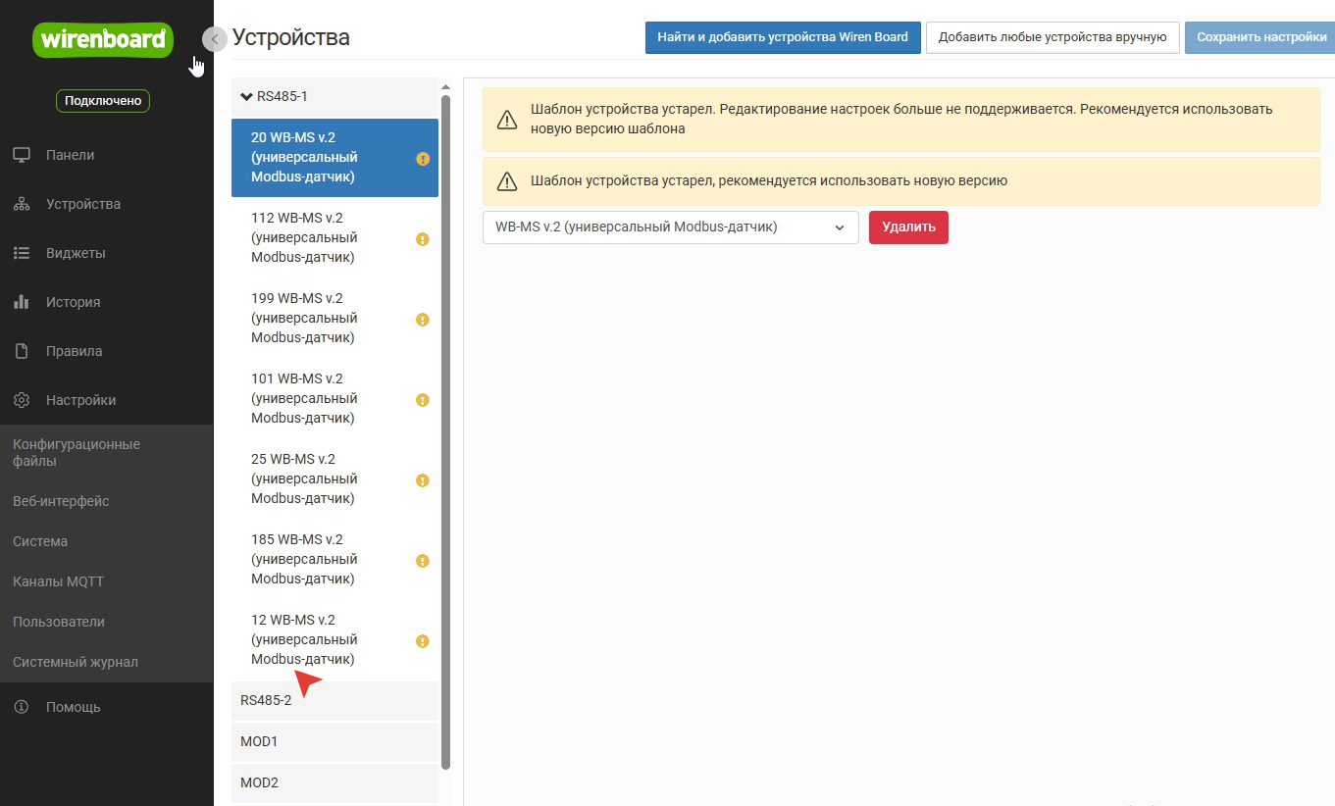Collapse the sidebar with the arrow button
Viewport: 1335px width, 806px height.
214,39
